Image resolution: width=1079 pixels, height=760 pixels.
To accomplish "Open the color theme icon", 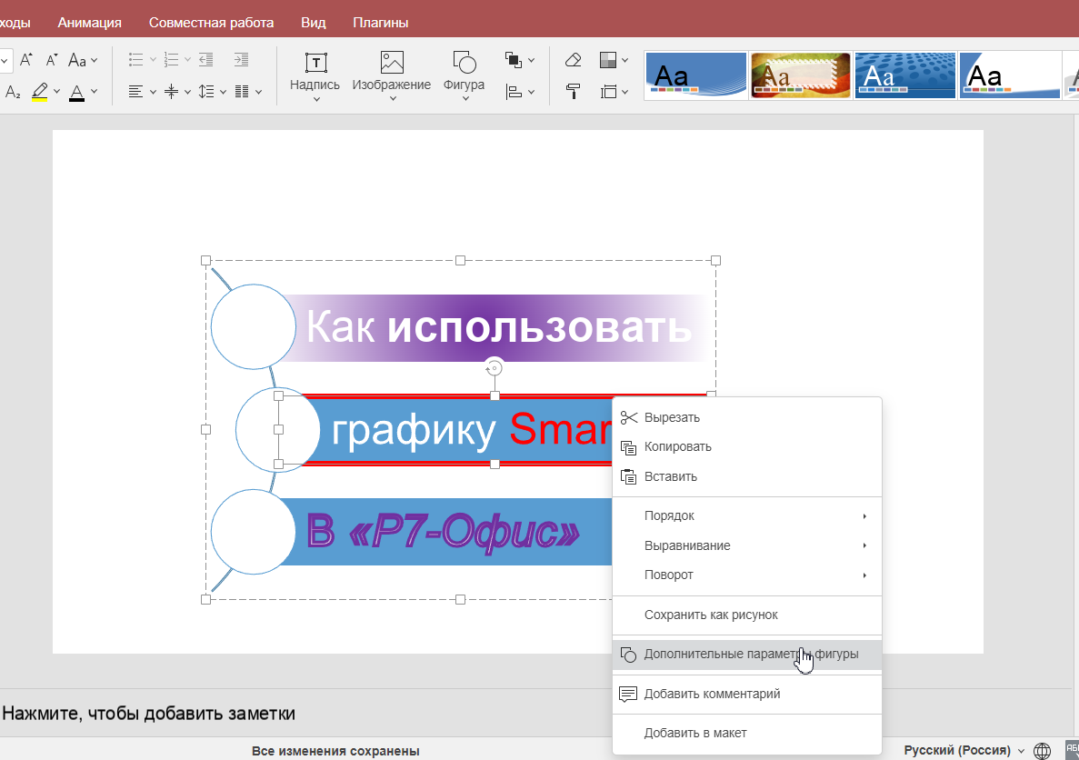I will tap(608, 60).
